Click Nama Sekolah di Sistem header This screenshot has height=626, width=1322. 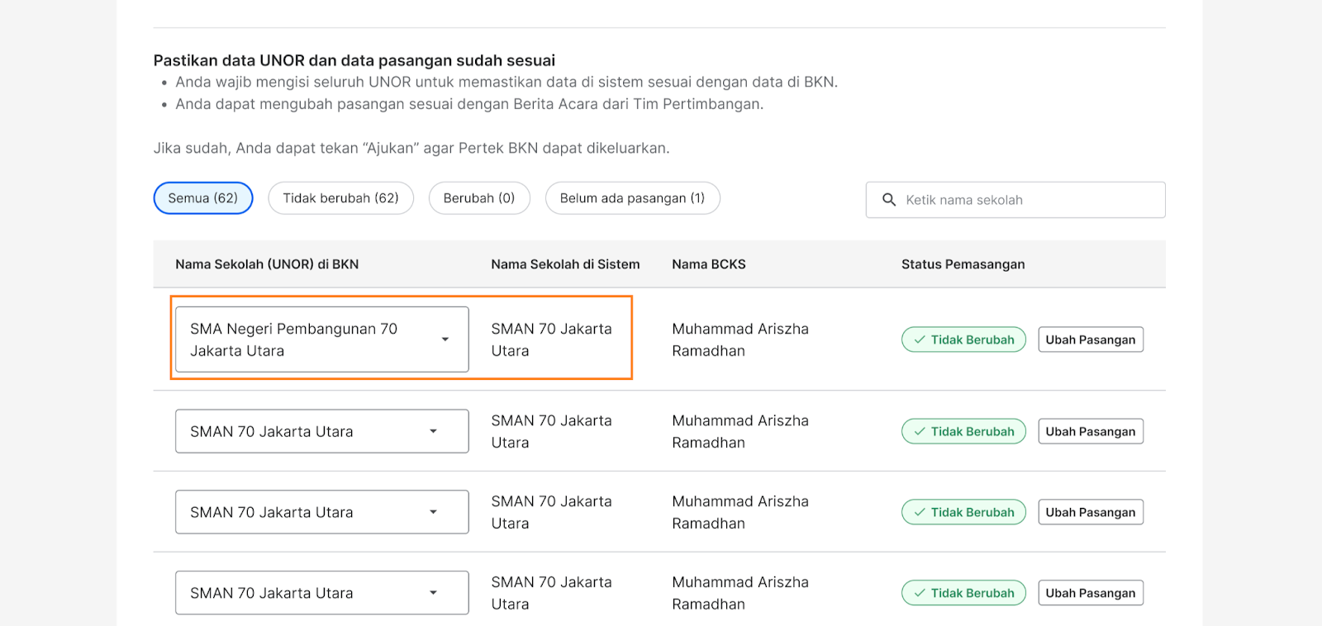point(565,264)
